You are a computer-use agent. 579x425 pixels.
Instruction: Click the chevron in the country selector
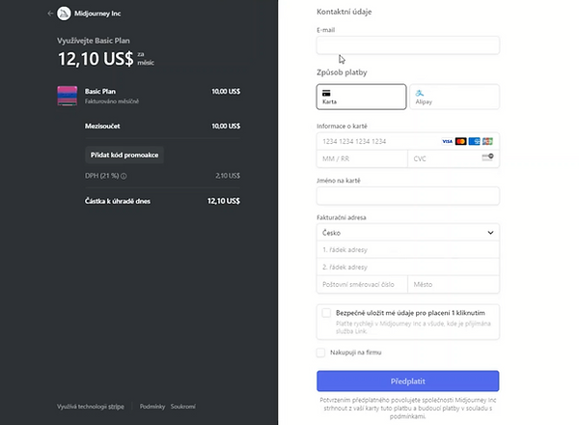pos(490,233)
